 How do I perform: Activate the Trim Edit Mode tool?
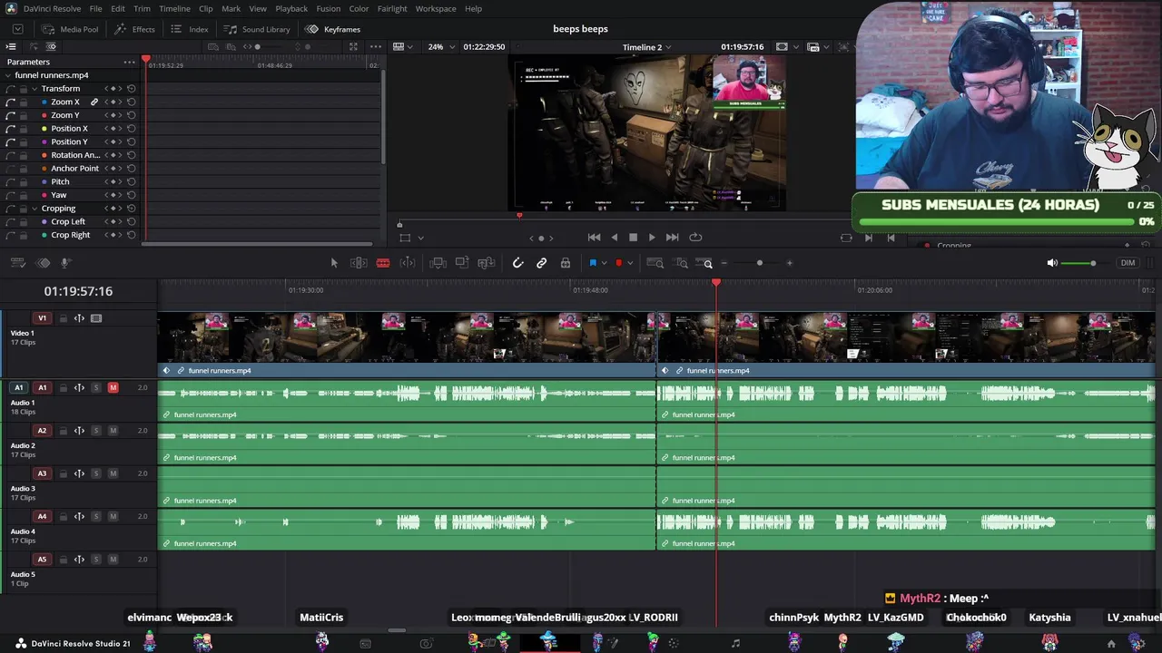click(x=359, y=263)
